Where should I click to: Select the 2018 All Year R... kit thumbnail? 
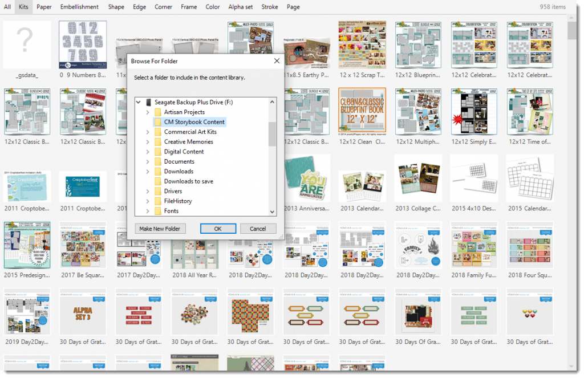(194, 253)
